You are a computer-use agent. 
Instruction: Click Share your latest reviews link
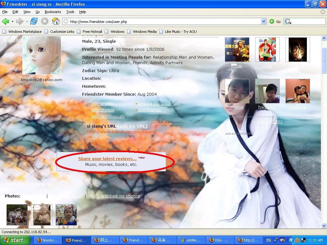[x=107, y=159]
